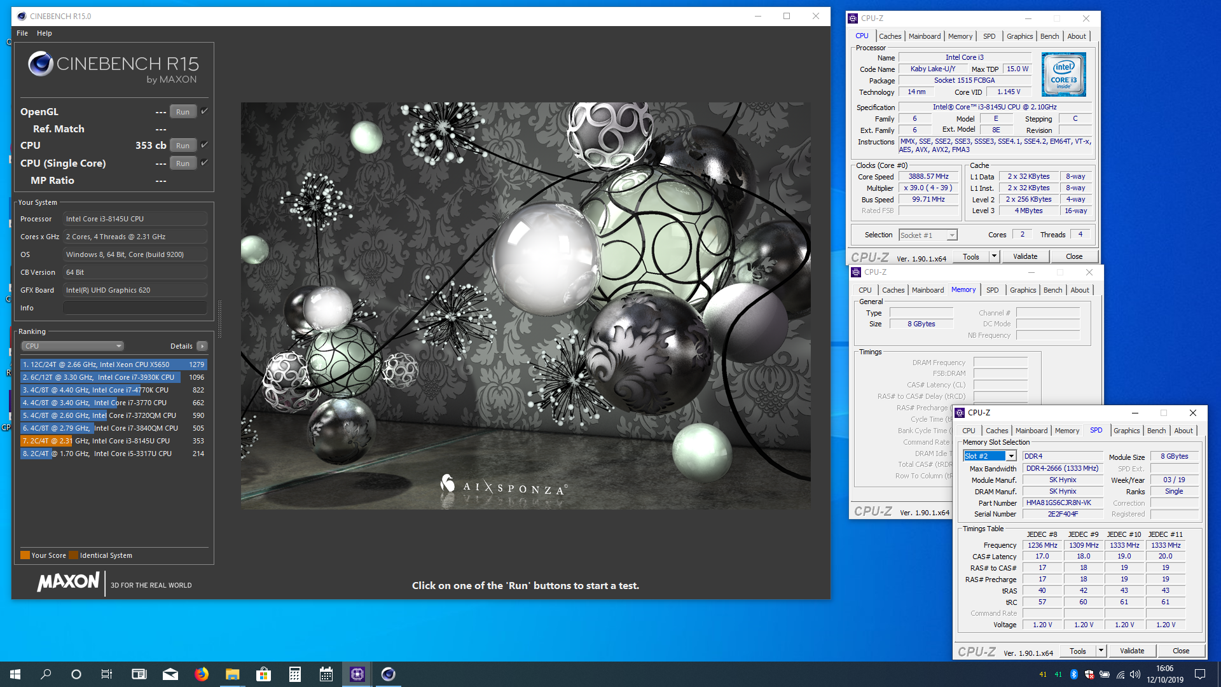Open Graphics tab in middle CPU-Z window
This screenshot has width=1221, height=687.
click(x=1023, y=290)
